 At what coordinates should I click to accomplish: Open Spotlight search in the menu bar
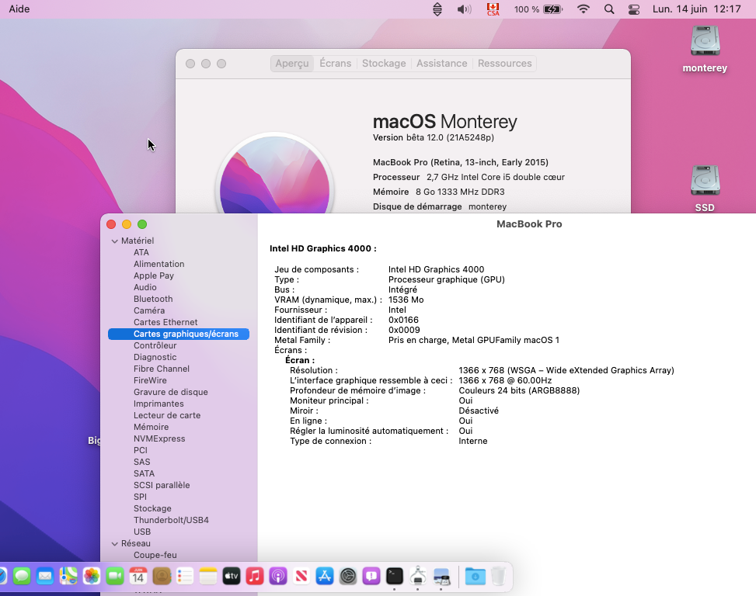pos(609,9)
